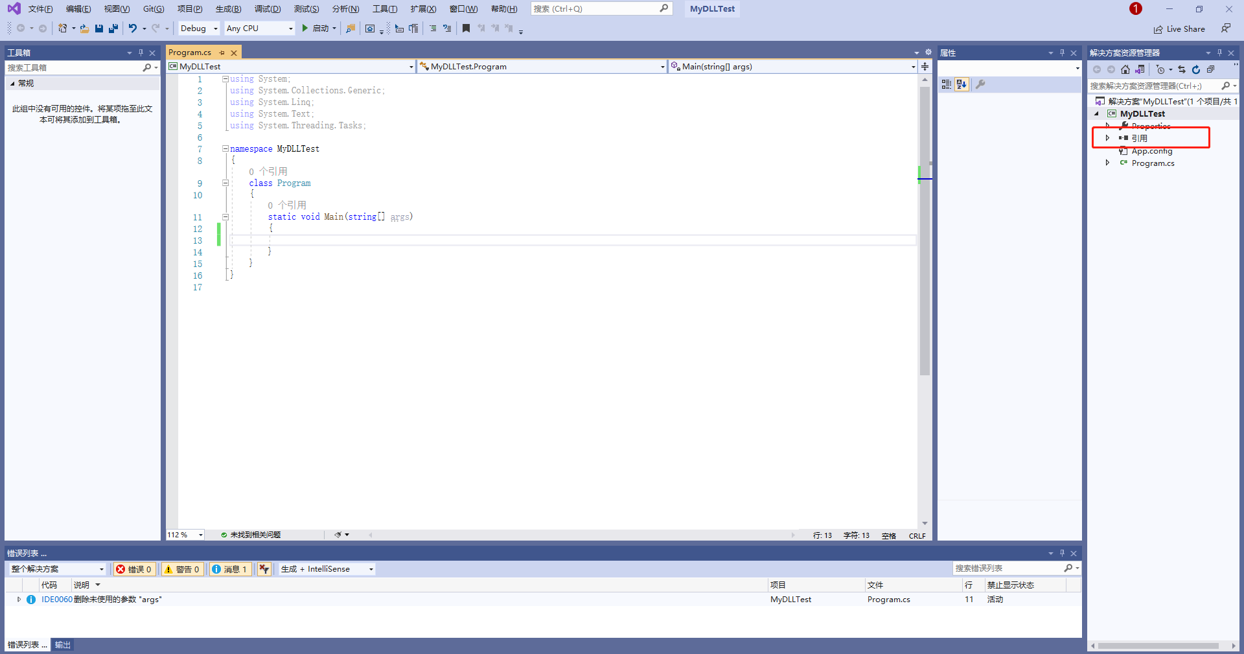Open the Build menu
Image resolution: width=1244 pixels, height=654 pixels.
point(228,8)
